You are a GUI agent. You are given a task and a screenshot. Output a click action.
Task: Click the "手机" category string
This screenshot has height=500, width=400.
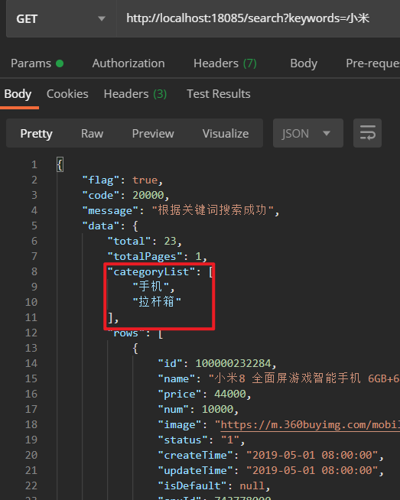(151, 287)
